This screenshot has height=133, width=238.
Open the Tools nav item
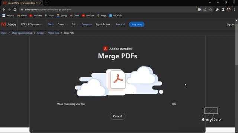point(51,24)
